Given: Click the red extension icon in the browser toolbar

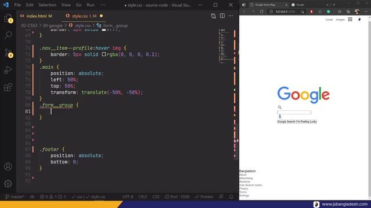Looking at the screenshot, I should (x=311, y=12).
